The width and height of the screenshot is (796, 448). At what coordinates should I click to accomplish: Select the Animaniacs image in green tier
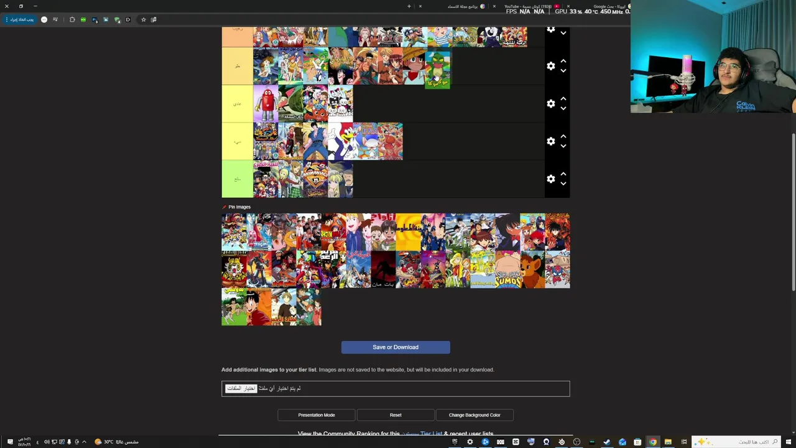coord(315,179)
